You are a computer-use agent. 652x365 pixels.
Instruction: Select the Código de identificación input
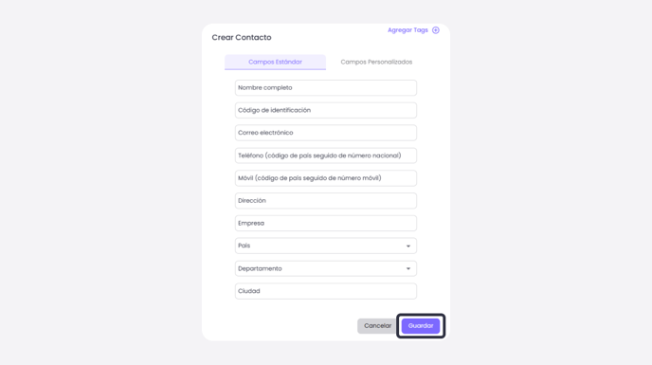(x=326, y=110)
